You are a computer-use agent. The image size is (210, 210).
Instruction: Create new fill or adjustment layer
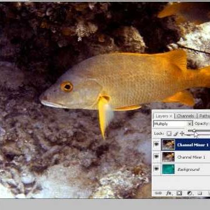[190, 193]
